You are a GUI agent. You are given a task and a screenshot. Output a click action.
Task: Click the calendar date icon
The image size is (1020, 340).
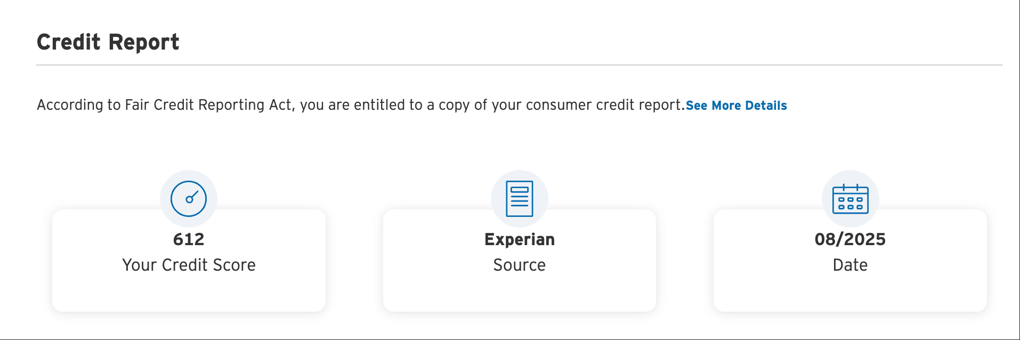tap(851, 199)
